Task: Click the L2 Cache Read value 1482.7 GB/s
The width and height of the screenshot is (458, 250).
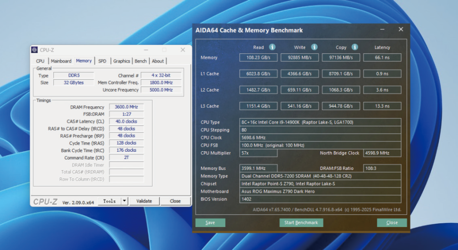Action: pos(258,90)
